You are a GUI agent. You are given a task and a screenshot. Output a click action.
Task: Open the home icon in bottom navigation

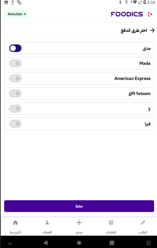coord(15,223)
